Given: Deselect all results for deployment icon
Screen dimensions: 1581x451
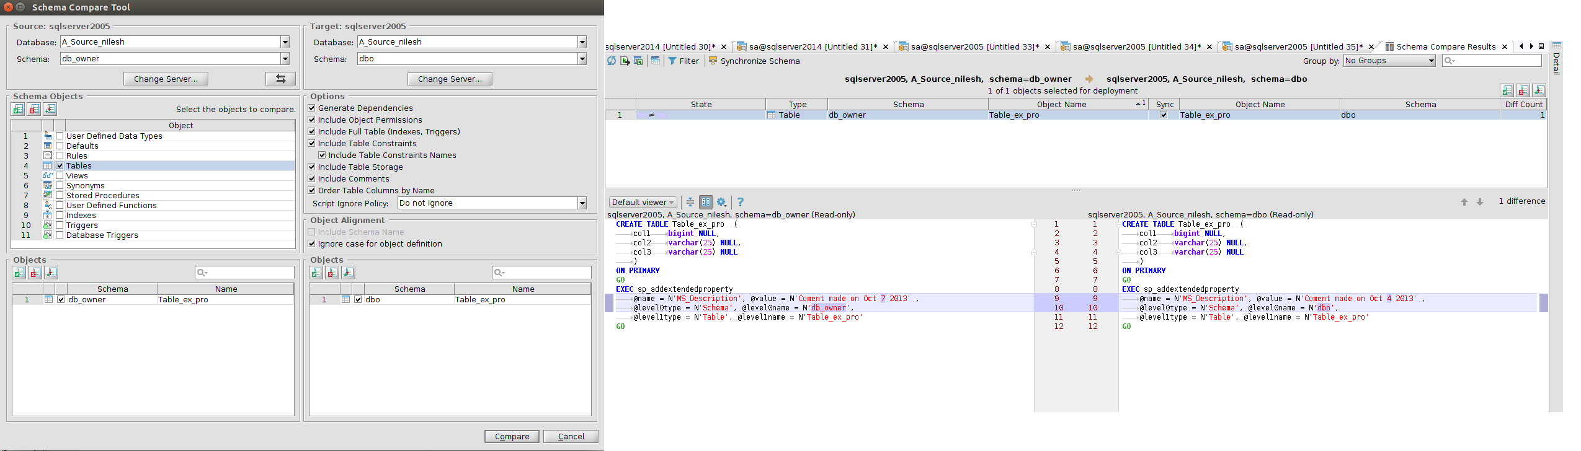Looking at the screenshot, I should (1523, 90).
